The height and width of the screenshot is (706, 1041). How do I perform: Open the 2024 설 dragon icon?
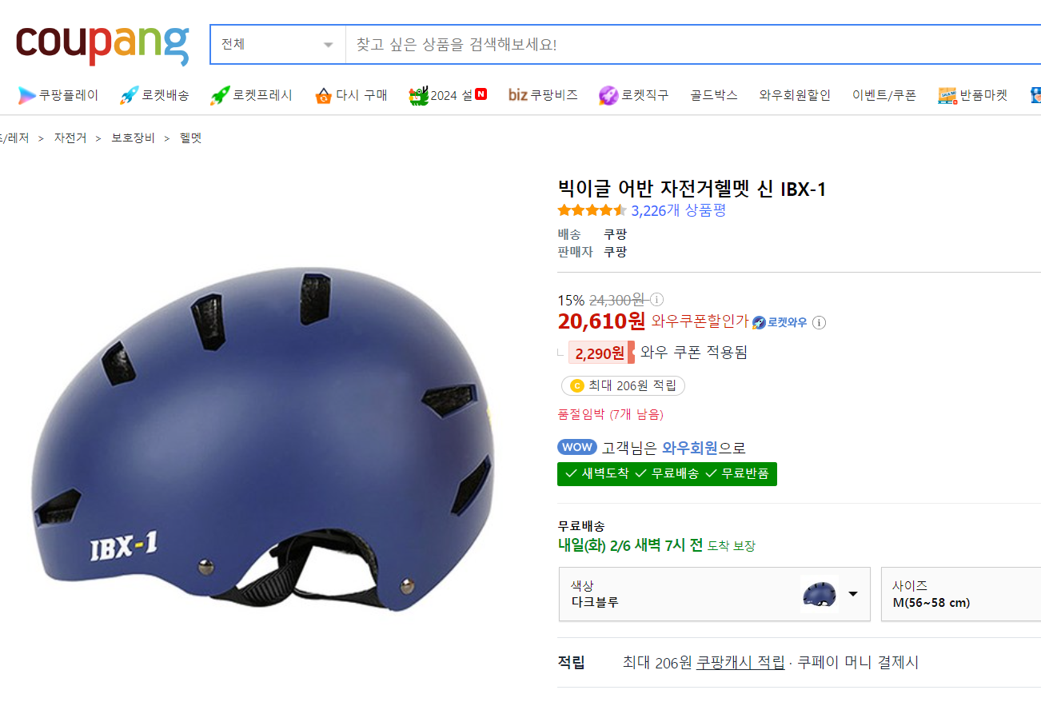pyautogui.click(x=418, y=95)
